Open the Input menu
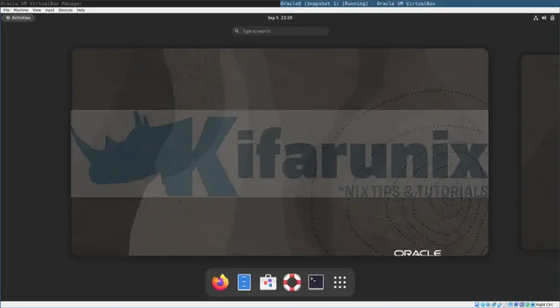This screenshot has height=308, width=560. [x=50, y=10]
